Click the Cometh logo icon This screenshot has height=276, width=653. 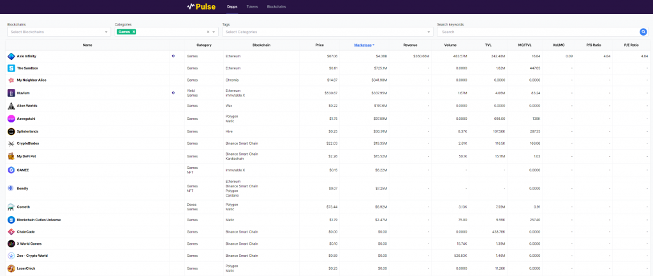point(11,207)
